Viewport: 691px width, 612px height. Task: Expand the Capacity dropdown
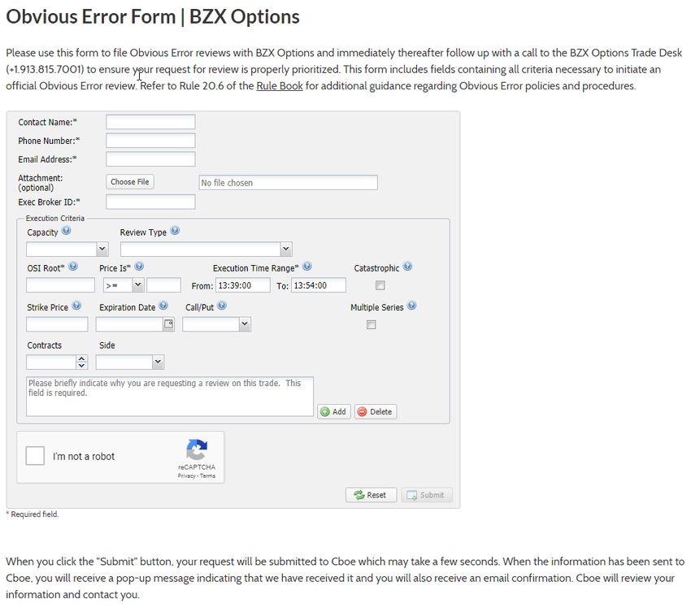click(102, 249)
